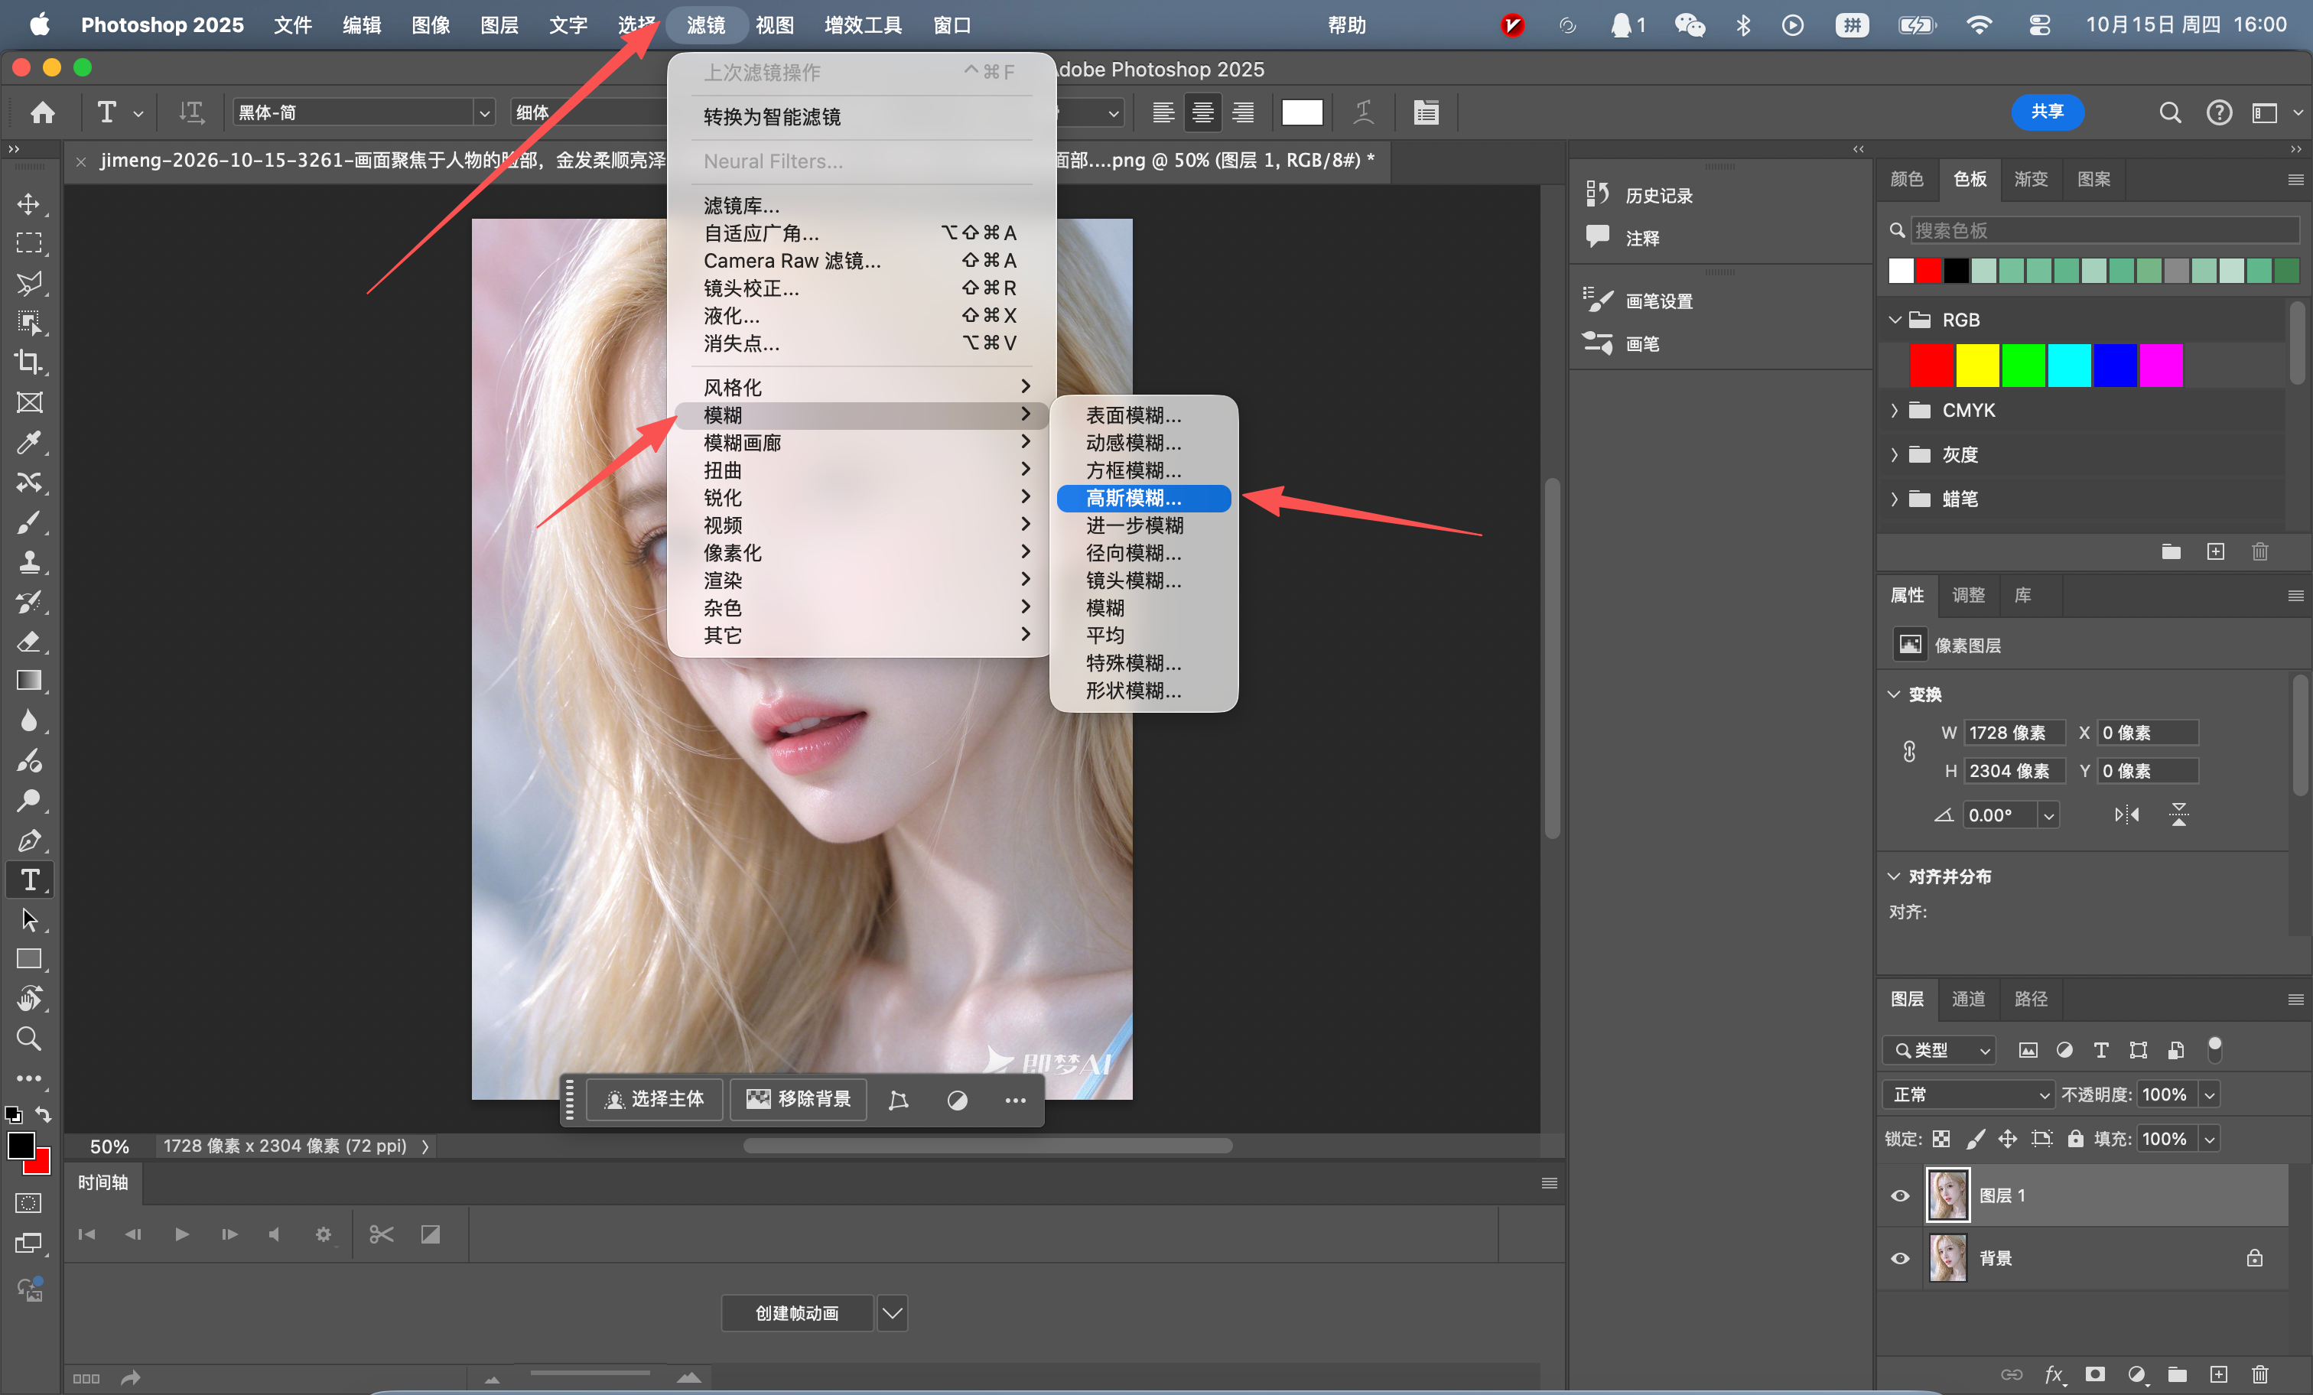Viewport: 2313px width, 1395px height.
Task: Choose 高斯模糊 from blur submenu
Action: click(1143, 498)
